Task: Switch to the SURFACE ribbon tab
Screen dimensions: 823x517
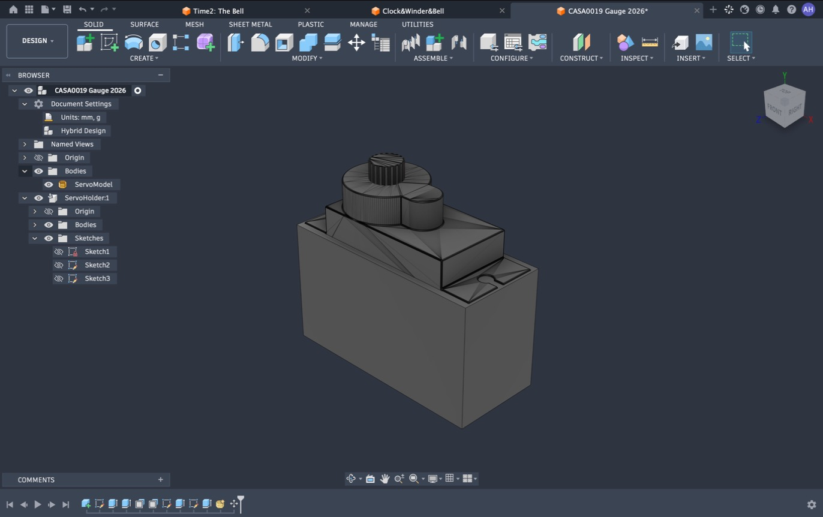Action: [145, 24]
